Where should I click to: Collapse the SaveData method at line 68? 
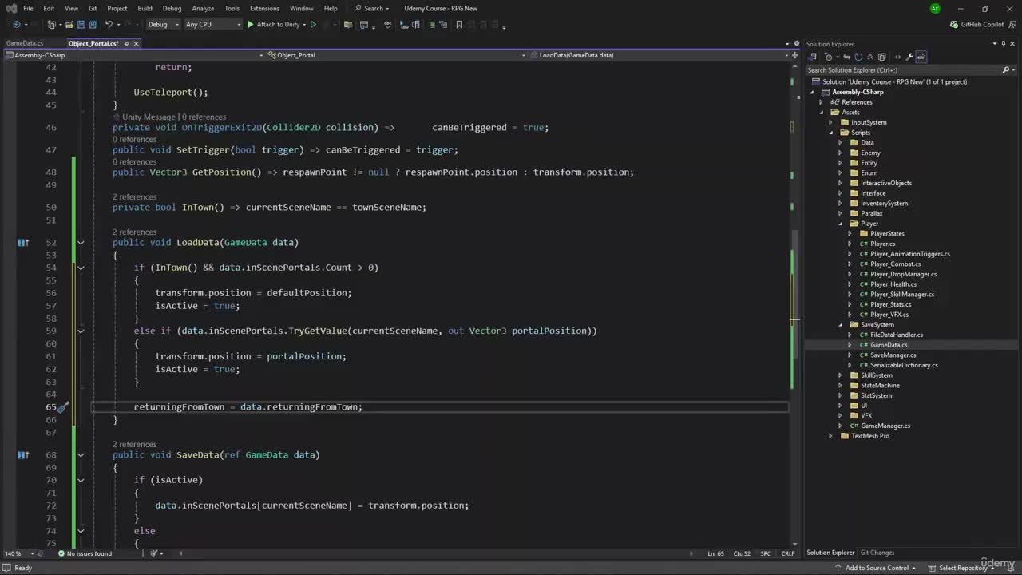81,455
